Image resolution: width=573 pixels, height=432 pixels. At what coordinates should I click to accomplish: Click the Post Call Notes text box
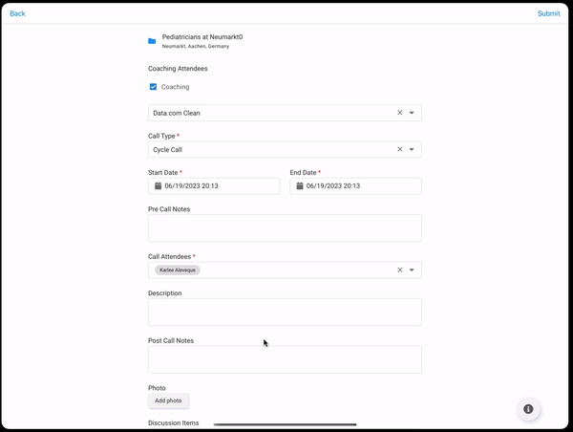285,359
